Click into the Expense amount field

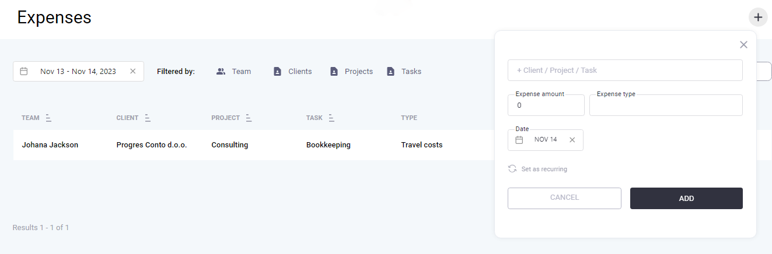[x=546, y=105]
